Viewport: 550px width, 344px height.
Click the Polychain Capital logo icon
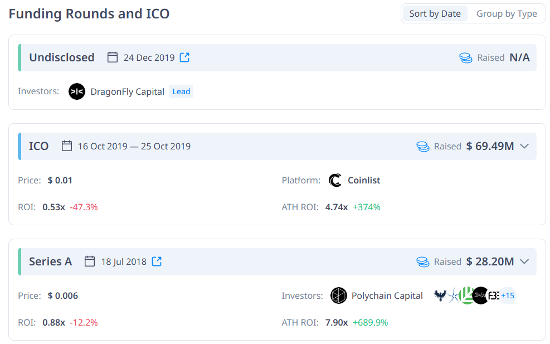(338, 295)
